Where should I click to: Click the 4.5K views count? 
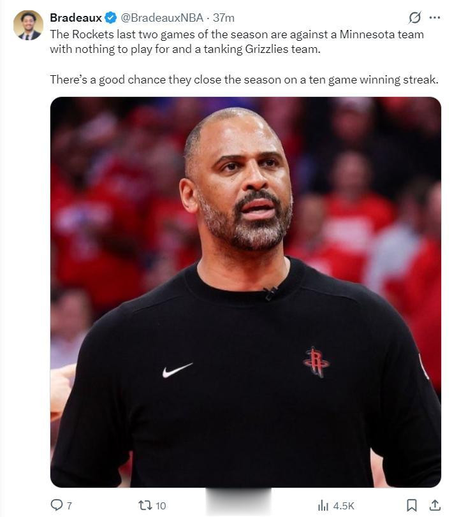[x=344, y=506]
